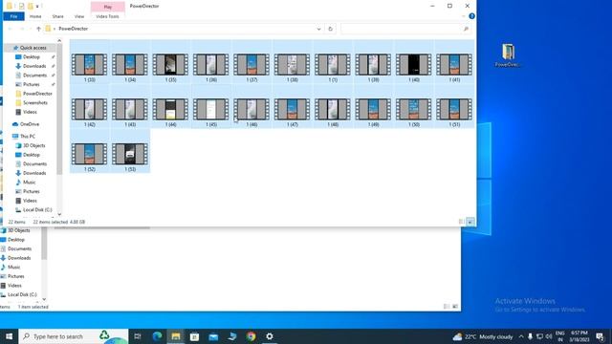Click the Up one level arrow

(x=38, y=29)
